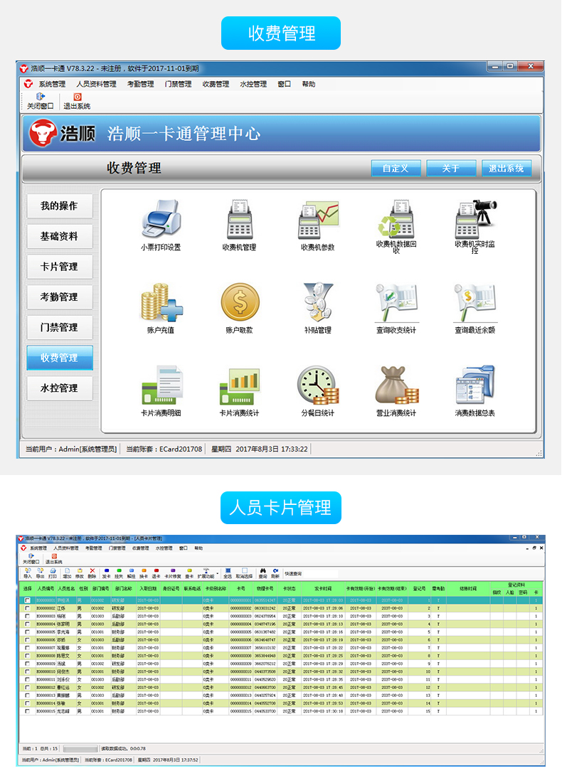
Task: Open 营业消费统计 money bag icon
Action: tap(397, 385)
